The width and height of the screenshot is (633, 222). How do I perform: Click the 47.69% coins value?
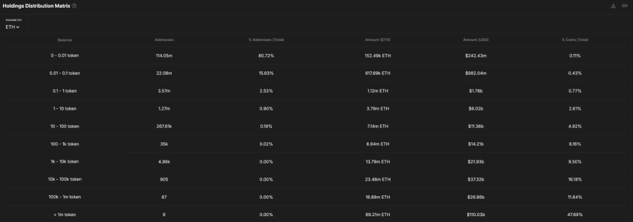point(575,215)
